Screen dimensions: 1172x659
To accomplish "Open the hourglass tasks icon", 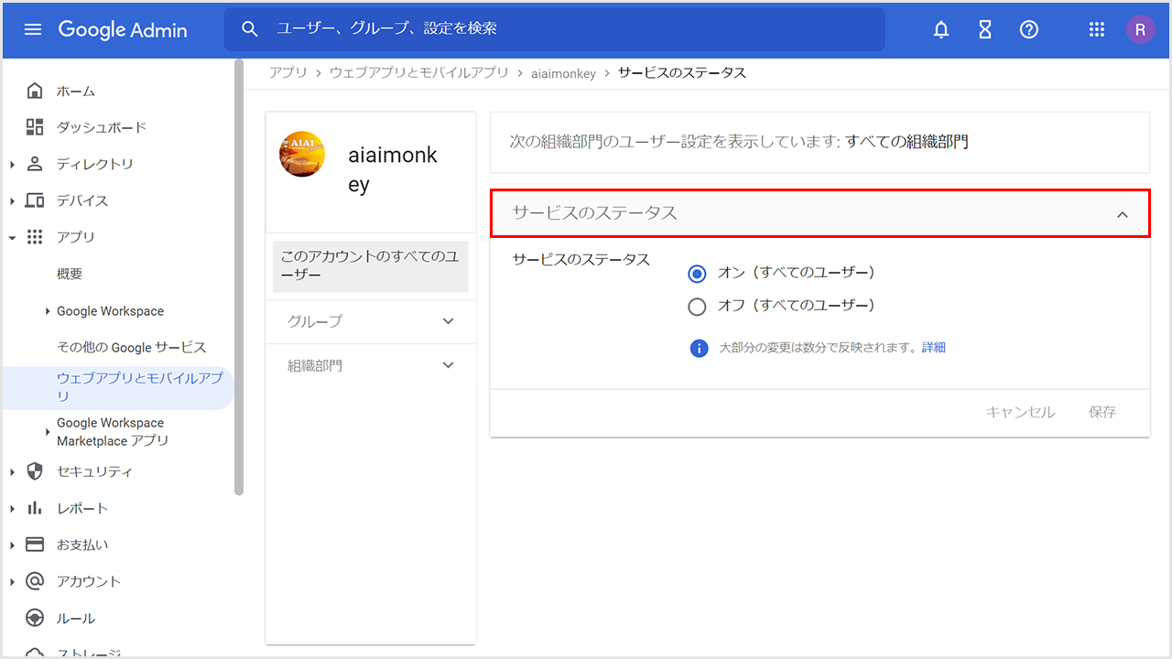I will 985,29.
